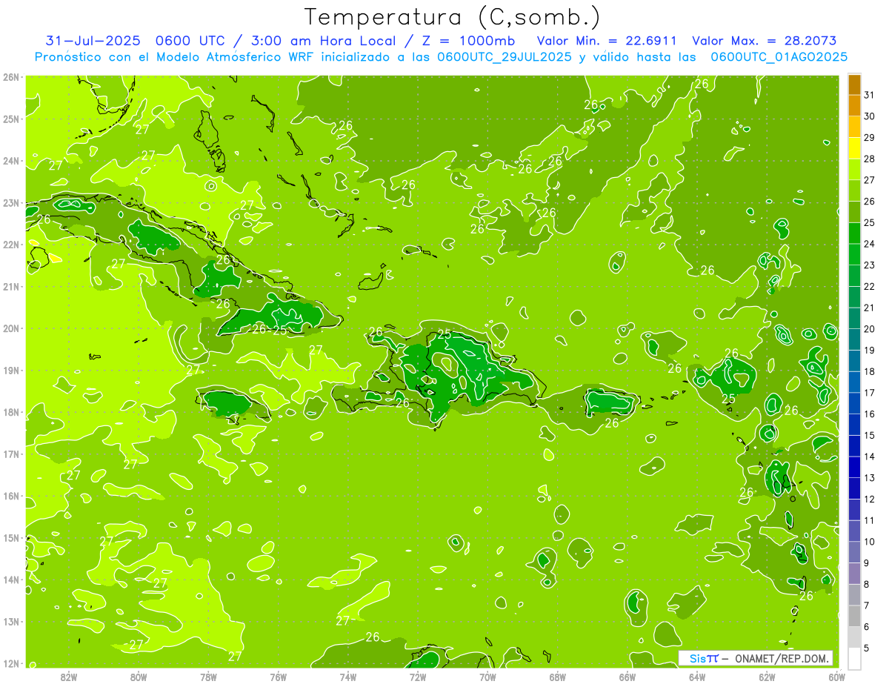This screenshot has width=889, height=687.
Task: Click the legend value 12
Action: point(870,500)
